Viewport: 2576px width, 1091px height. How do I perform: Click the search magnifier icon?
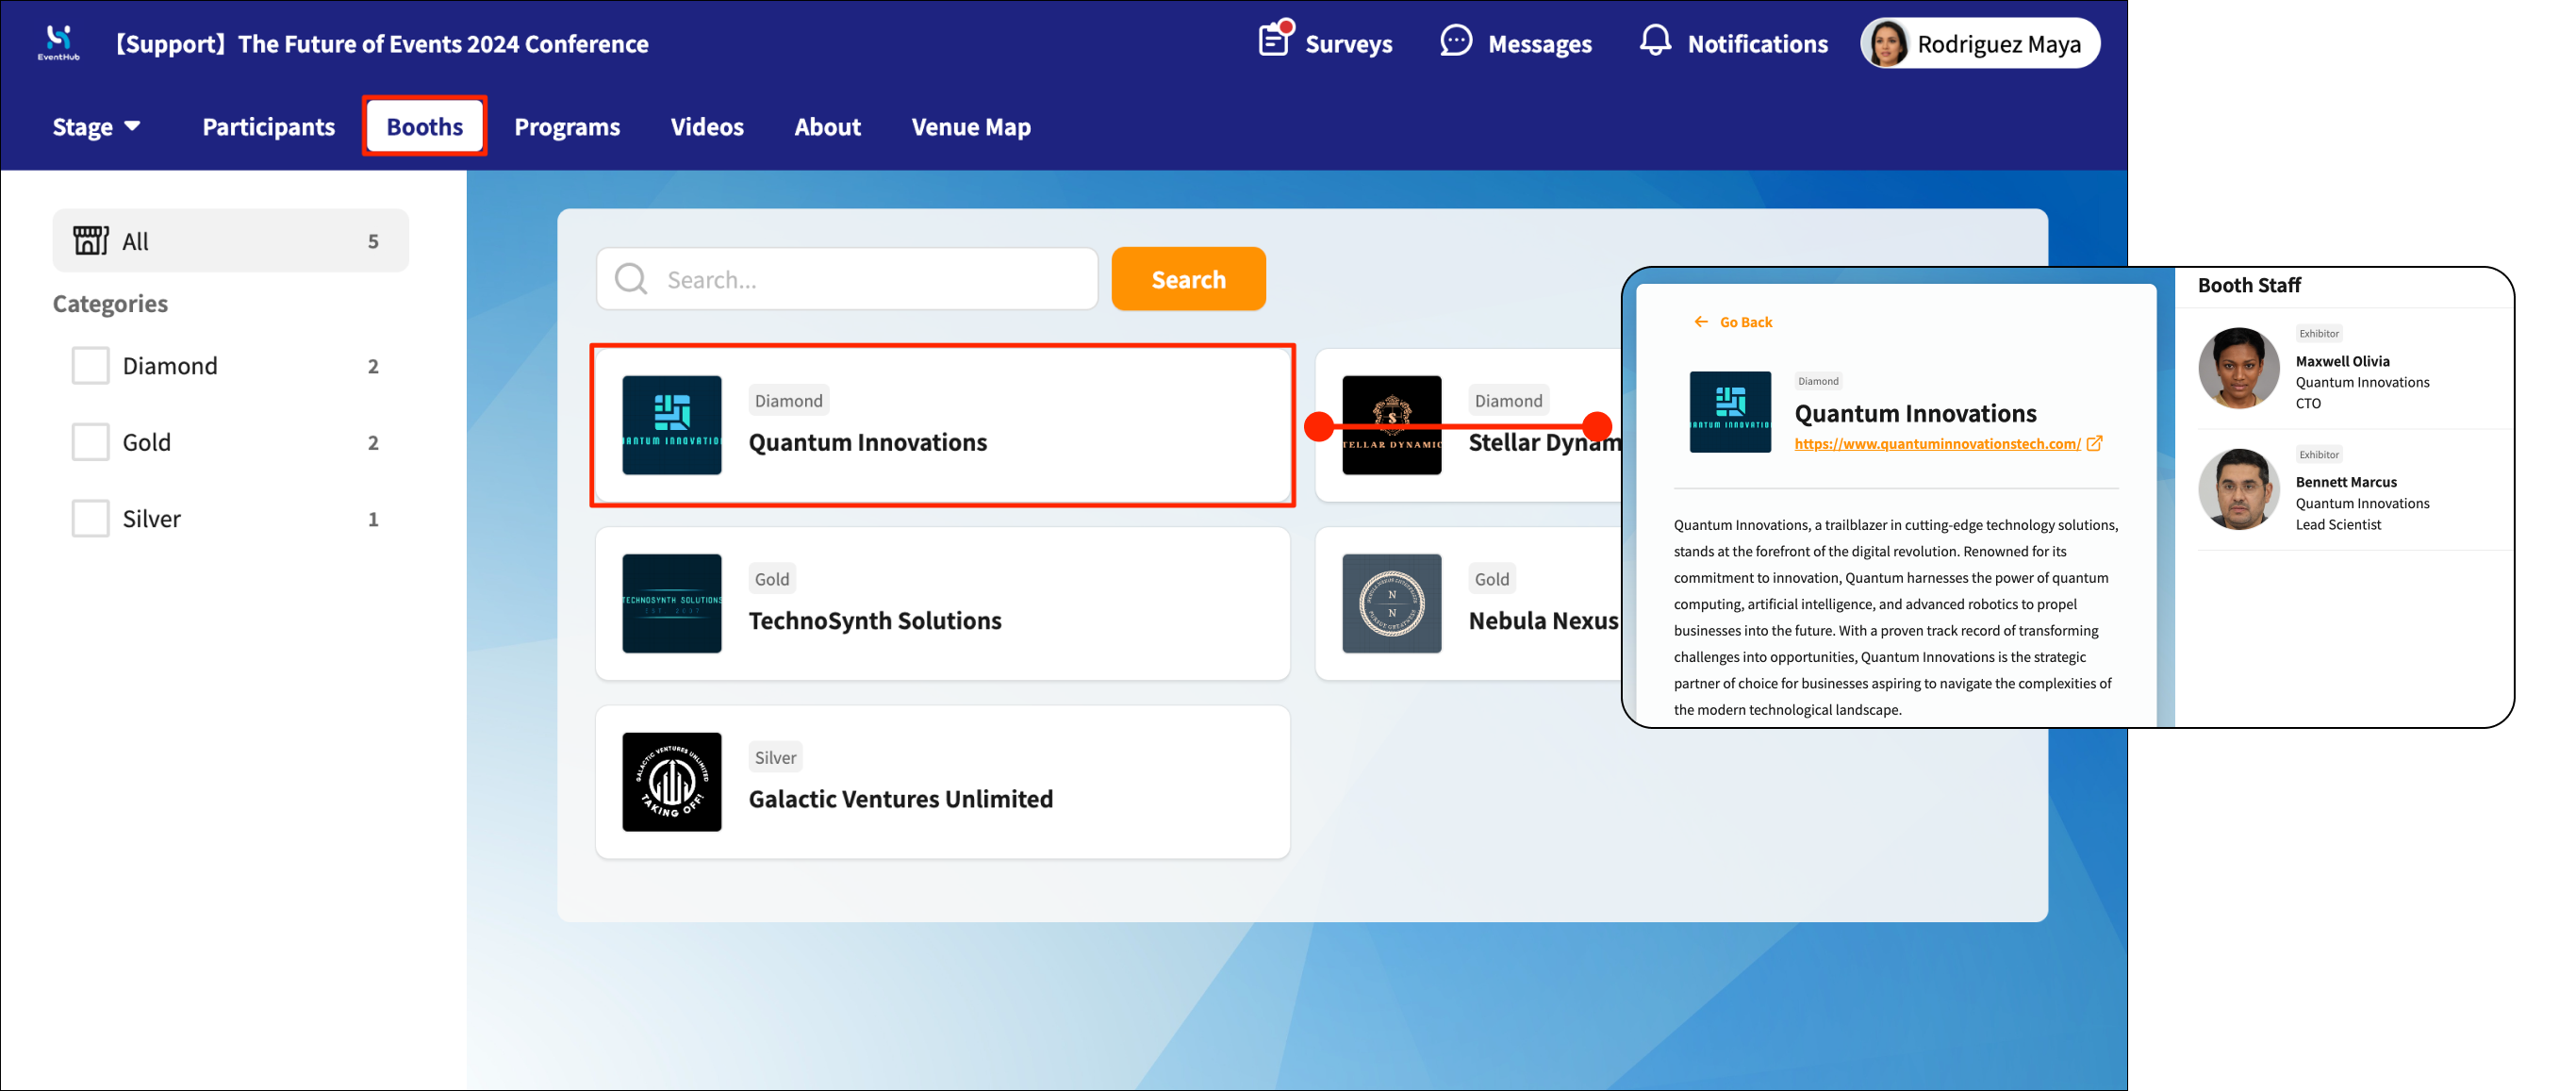[x=631, y=279]
